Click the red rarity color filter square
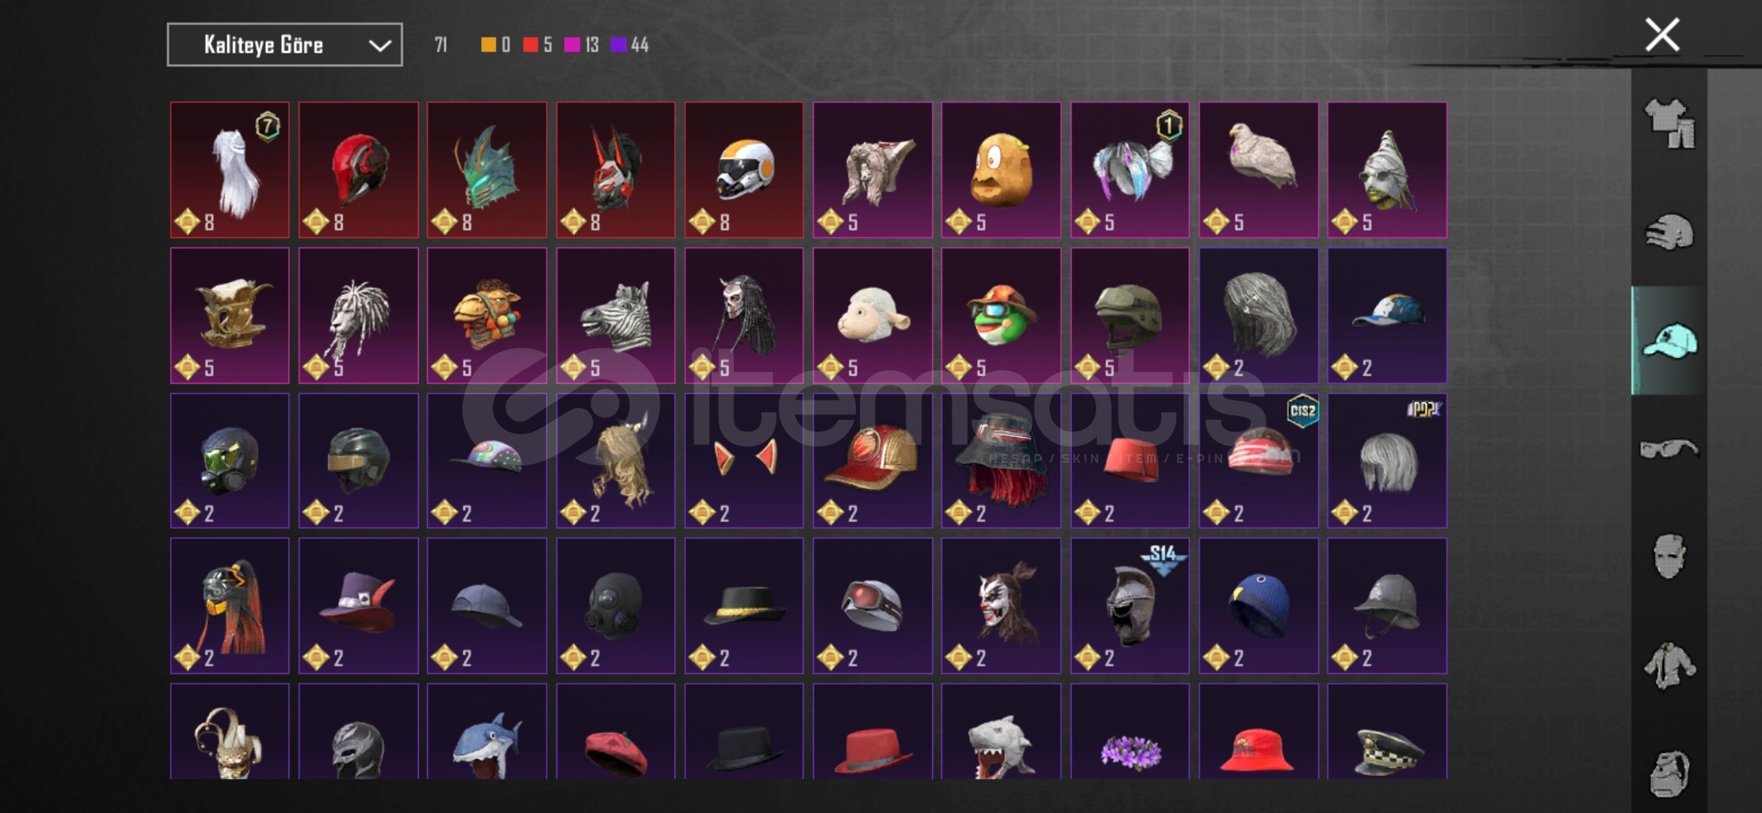This screenshot has height=813, width=1762. tap(531, 45)
